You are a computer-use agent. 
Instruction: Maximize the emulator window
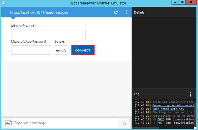[x=182, y=2]
